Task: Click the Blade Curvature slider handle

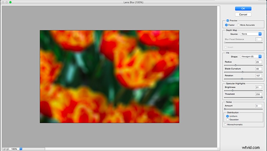Action: 242,72
